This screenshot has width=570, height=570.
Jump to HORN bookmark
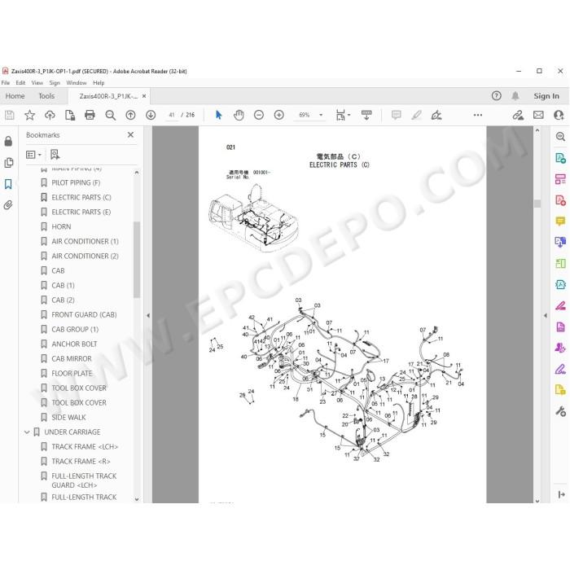(61, 227)
